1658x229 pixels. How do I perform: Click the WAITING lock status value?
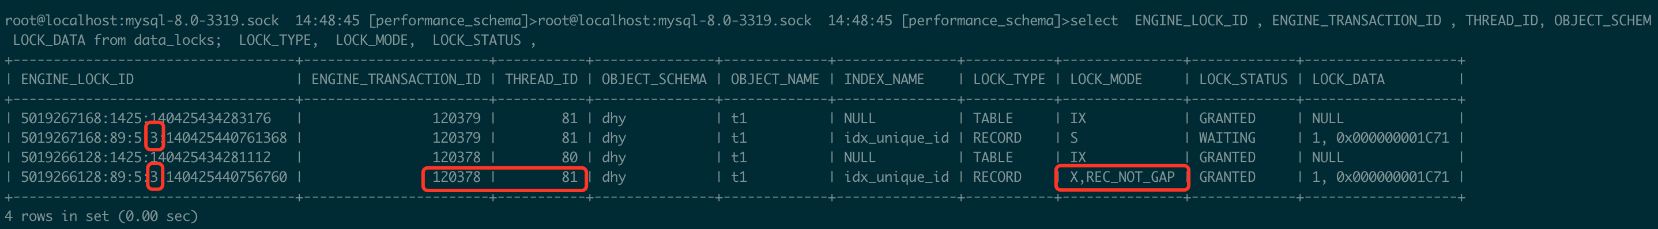coord(1227,138)
